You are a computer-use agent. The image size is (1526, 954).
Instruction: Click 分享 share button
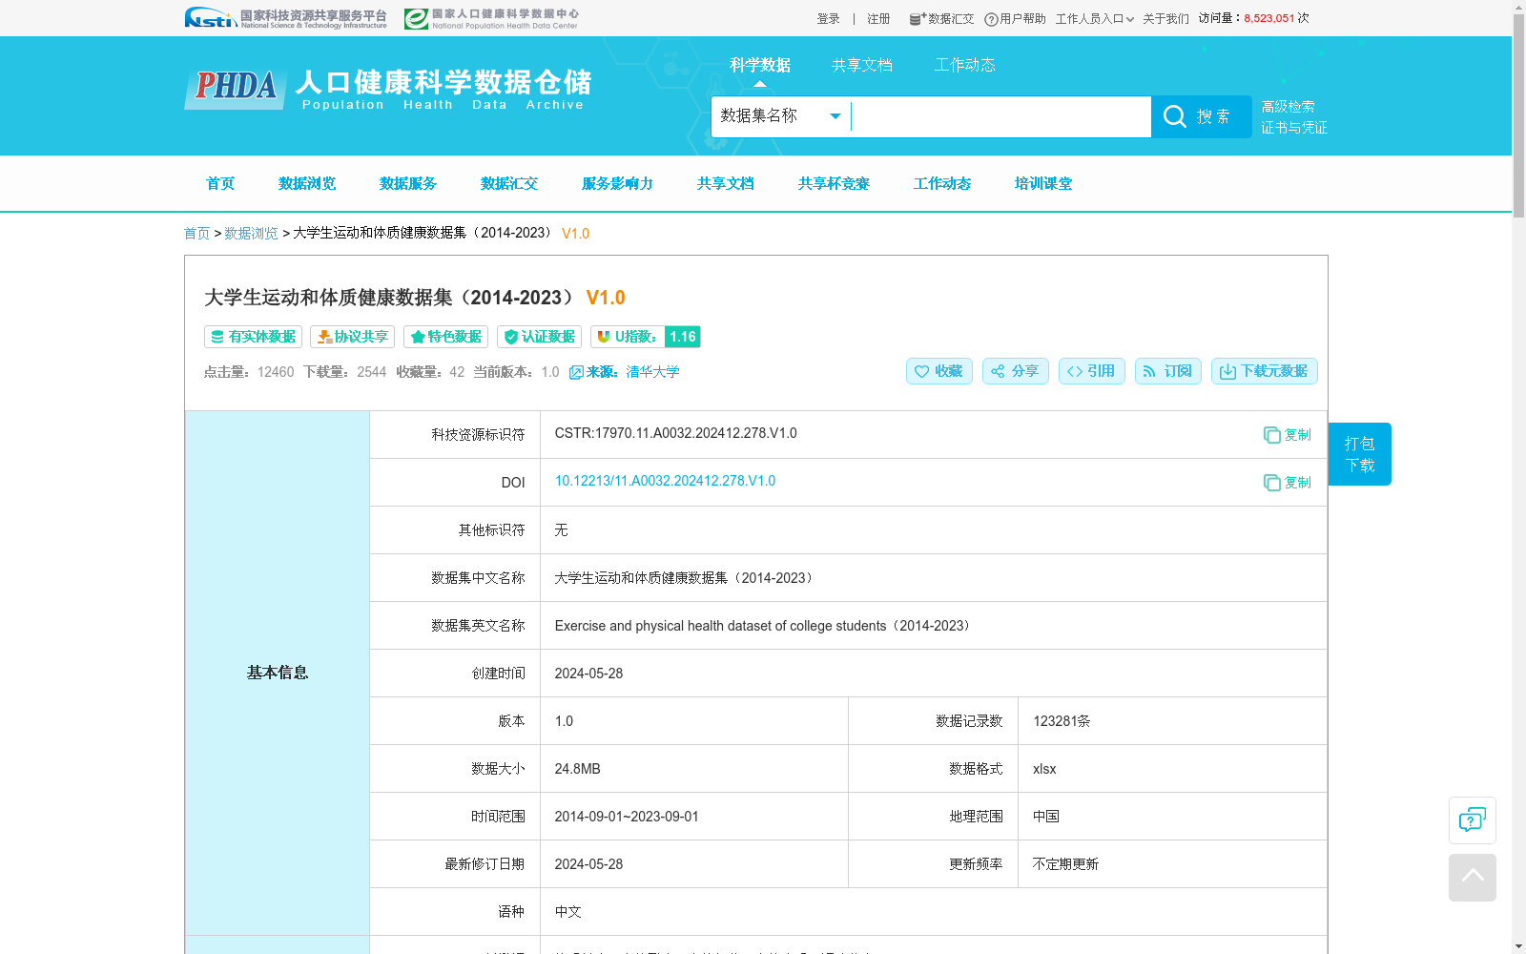pyautogui.click(x=1015, y=371)
